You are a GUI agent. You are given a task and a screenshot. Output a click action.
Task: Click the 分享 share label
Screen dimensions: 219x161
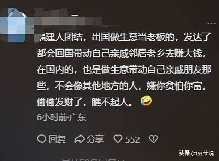pos(95,139)
